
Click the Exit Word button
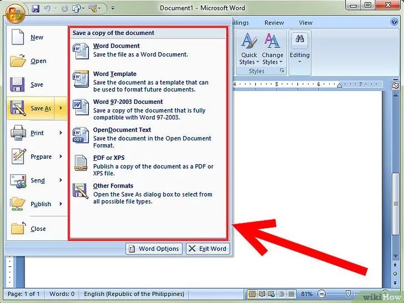point(208,249)
